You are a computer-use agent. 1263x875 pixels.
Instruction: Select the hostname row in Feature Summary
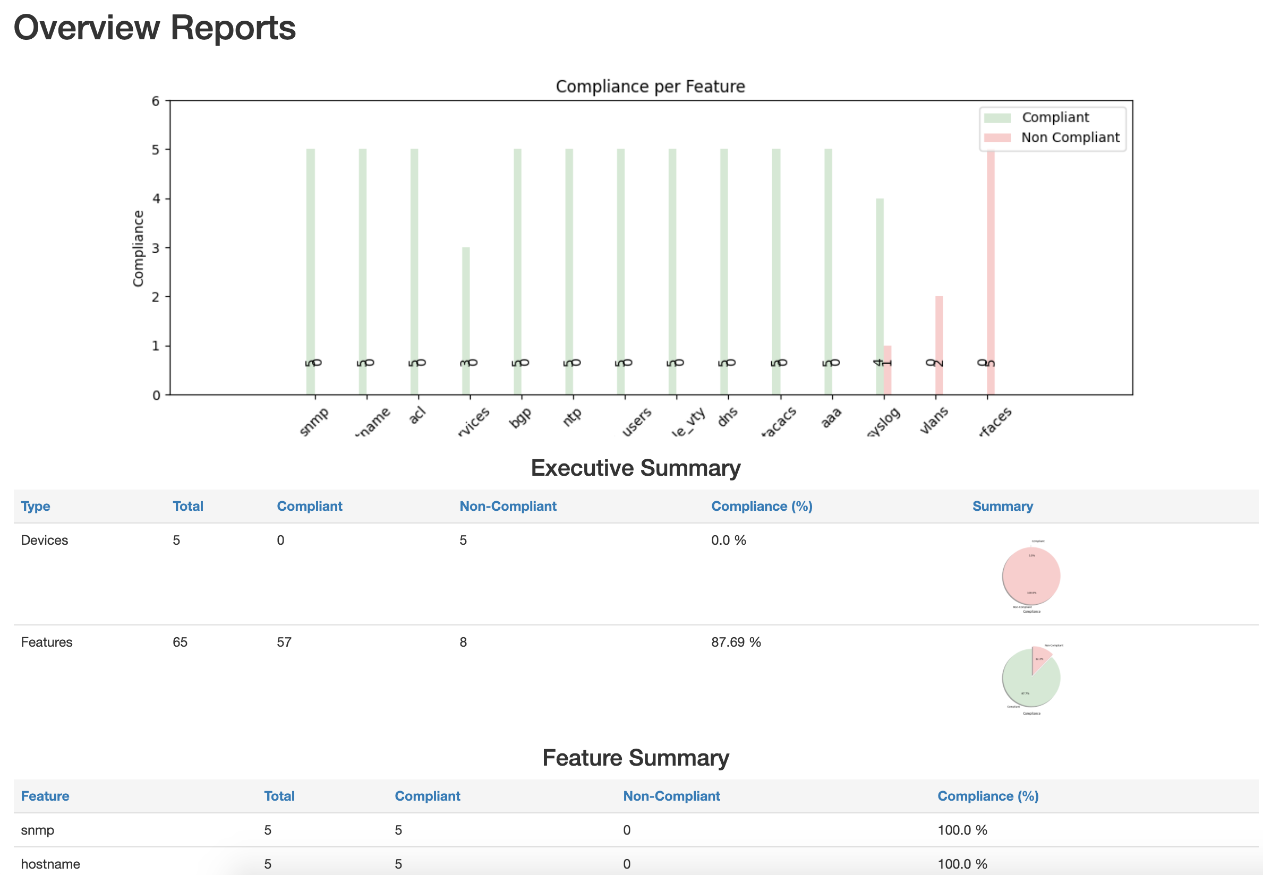[x=49, y=863]
